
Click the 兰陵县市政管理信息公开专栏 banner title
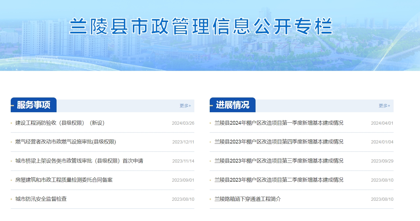[201, 26]
